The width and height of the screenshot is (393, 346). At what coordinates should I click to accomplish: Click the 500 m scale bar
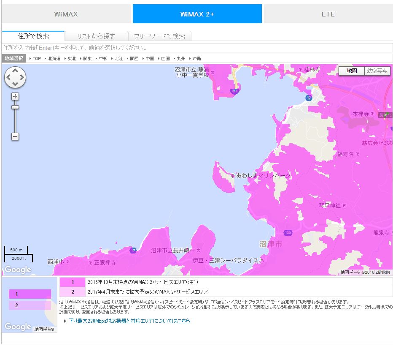coord(16,250)
